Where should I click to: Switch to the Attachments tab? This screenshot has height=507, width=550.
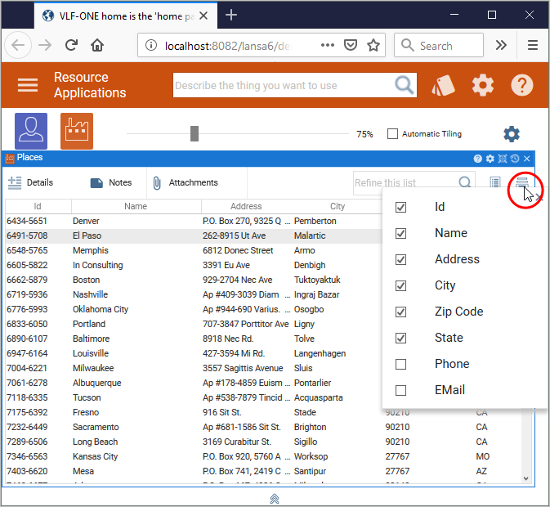185,183
